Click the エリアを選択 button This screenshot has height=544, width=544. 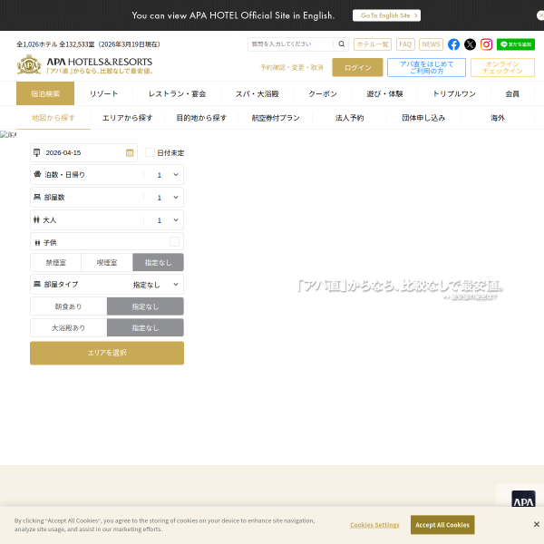point(107,353)
